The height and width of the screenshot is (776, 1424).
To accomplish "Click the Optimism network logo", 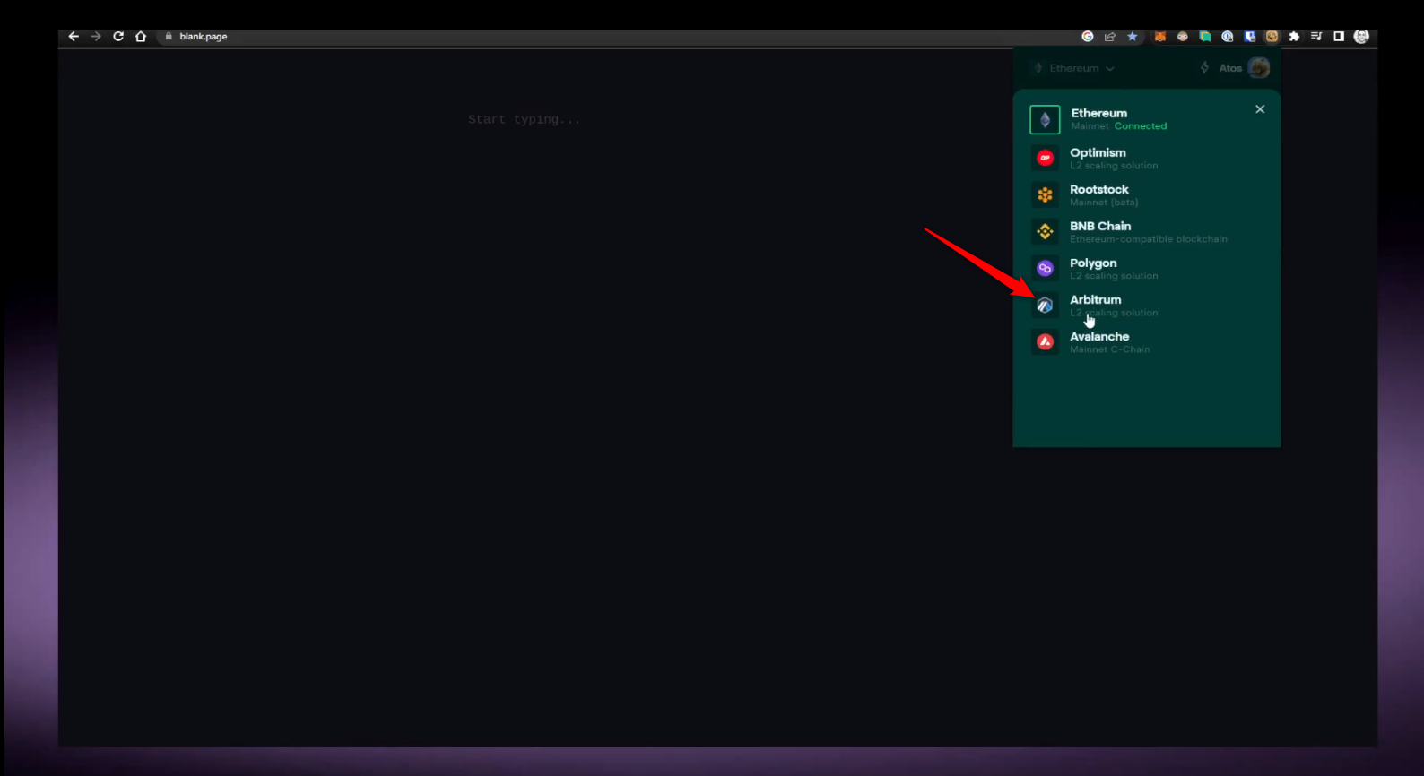I will (1045, 159).
